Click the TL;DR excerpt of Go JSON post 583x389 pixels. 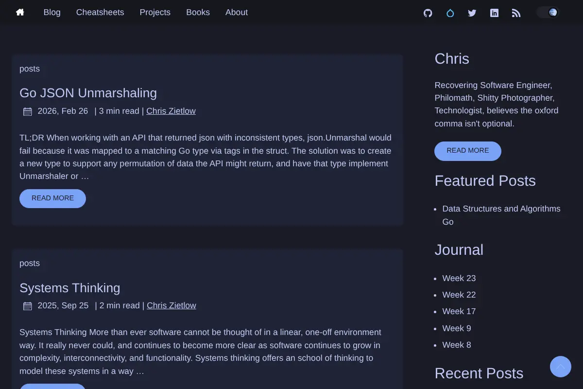pyautogui.click(x=206, y=157)
